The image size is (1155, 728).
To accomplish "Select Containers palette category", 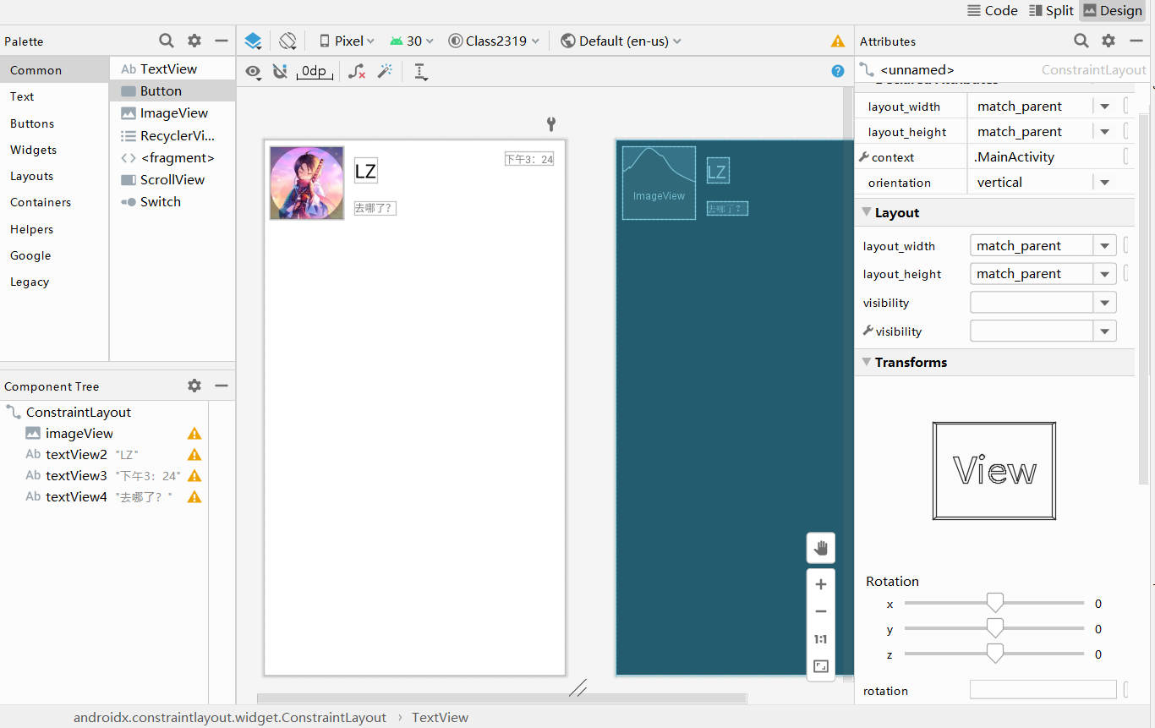I will pos(54,202).
